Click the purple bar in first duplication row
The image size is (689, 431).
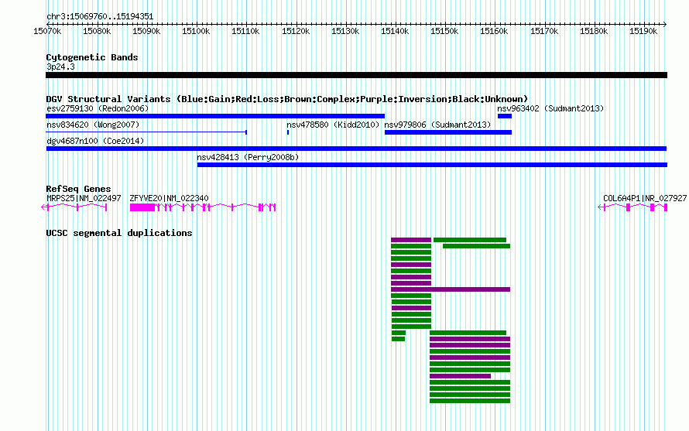pos(411,240)
